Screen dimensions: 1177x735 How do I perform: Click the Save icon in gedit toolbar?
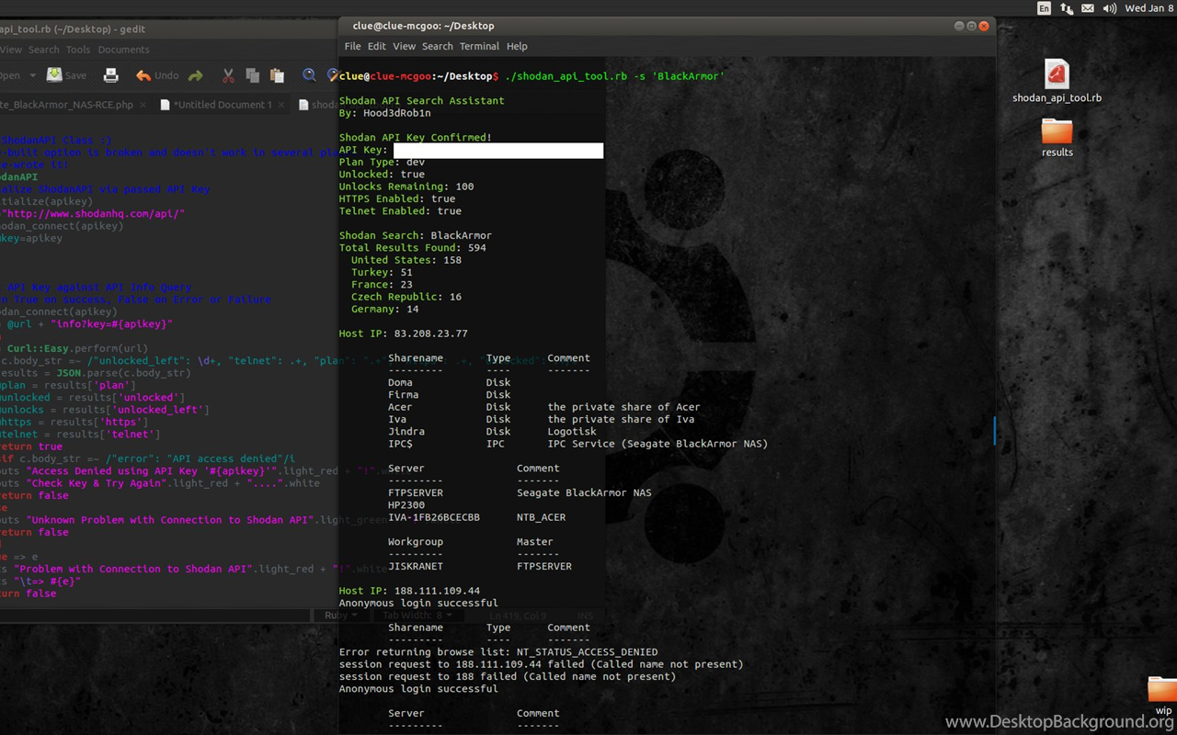tap(55, 75)
